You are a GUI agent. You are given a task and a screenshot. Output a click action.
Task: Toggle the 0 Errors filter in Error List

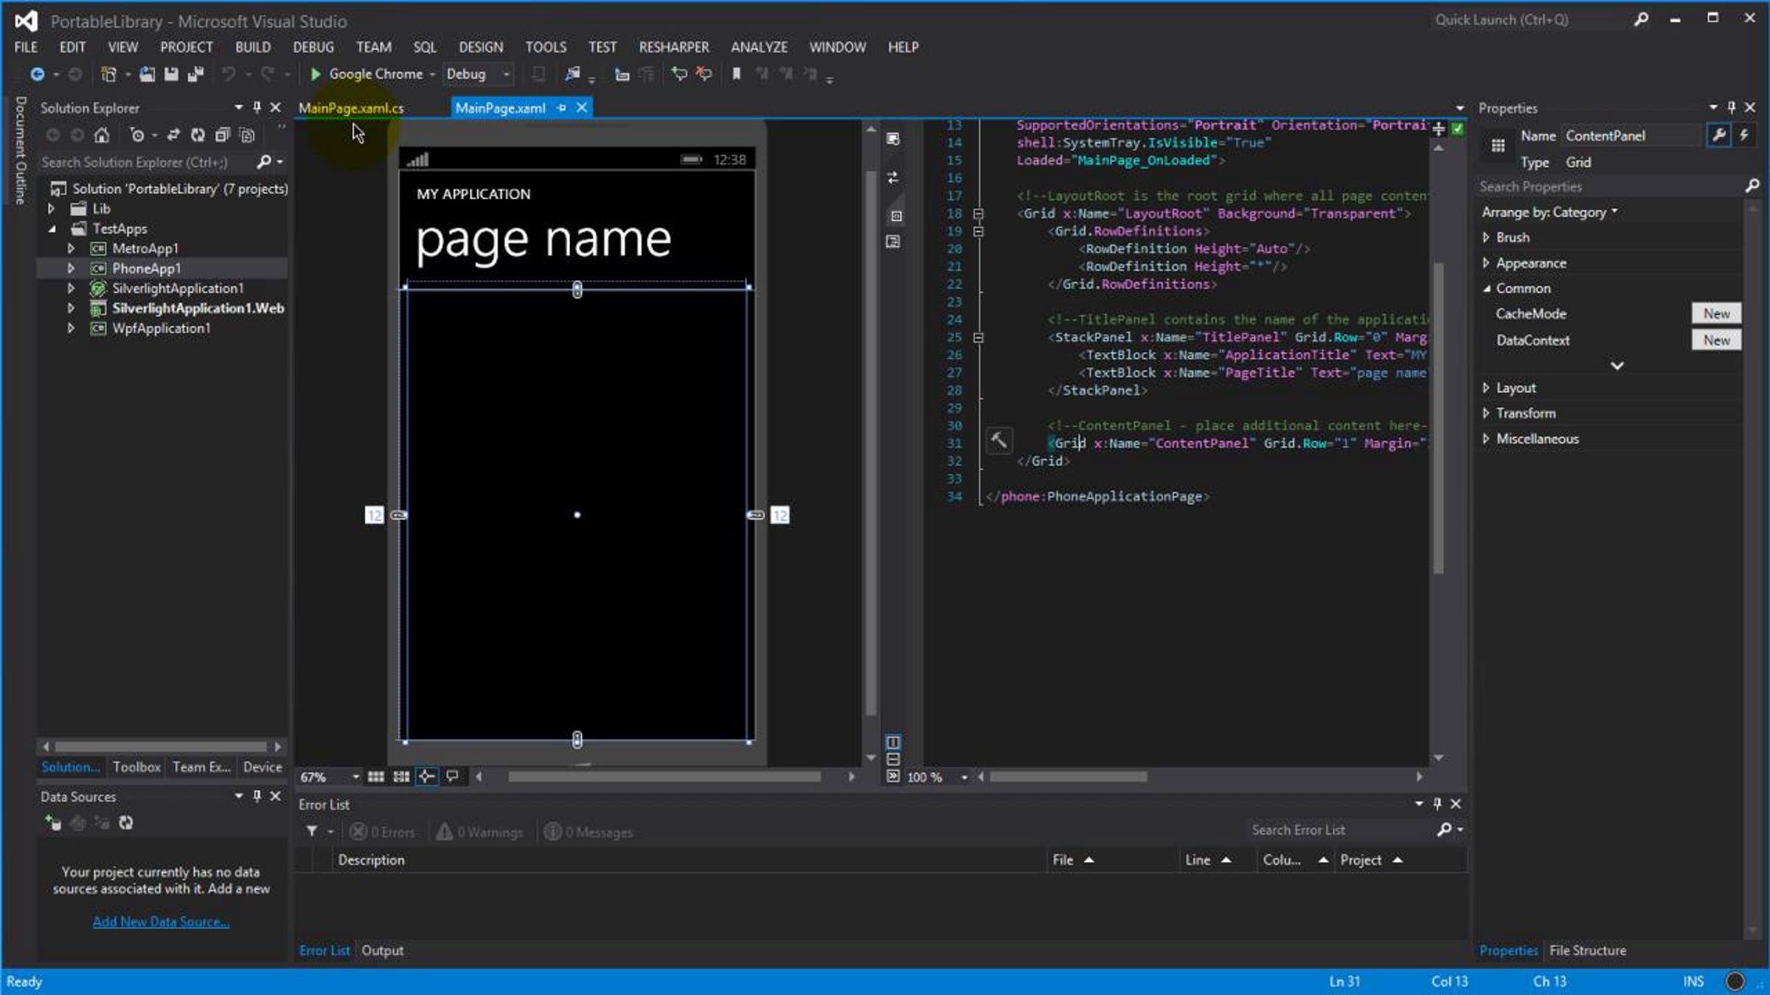[383, 831]
